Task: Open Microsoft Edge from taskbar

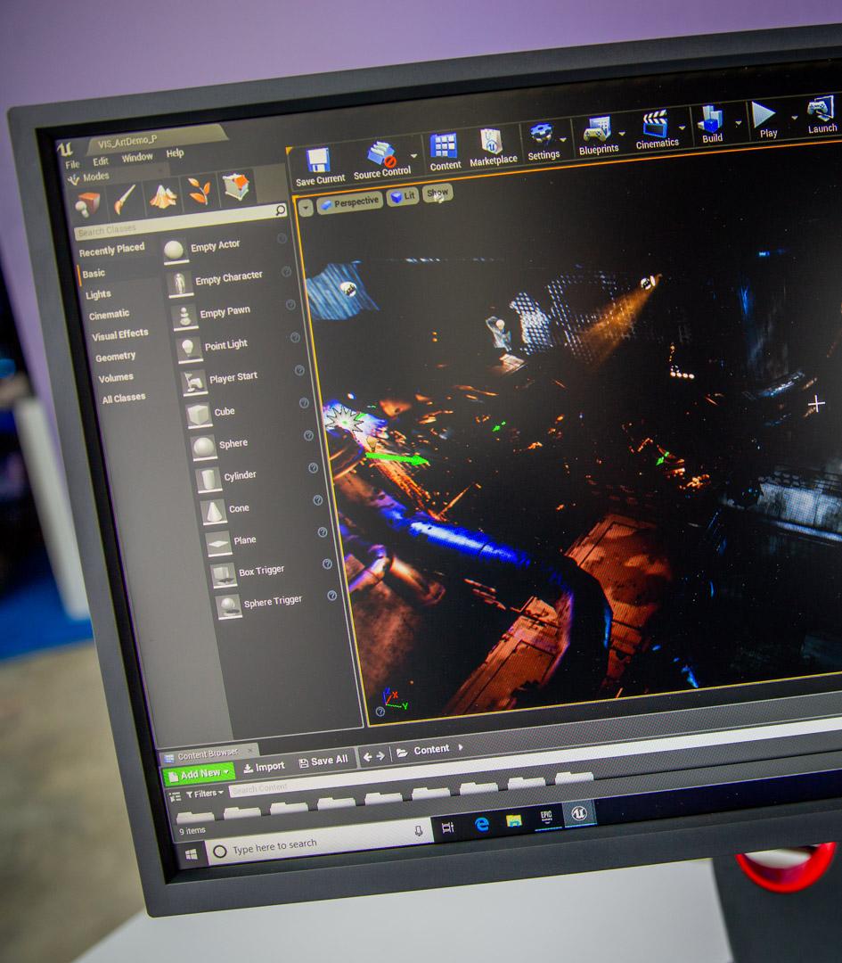Action: (x=482, y=824)
